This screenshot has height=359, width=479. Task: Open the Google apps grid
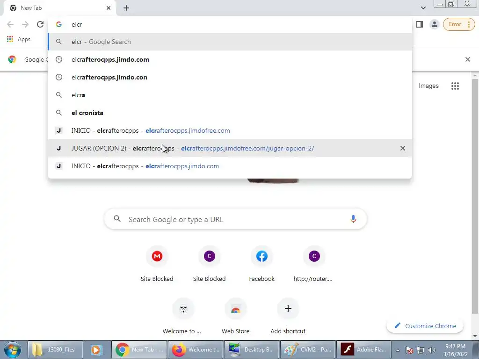(455, 86)
